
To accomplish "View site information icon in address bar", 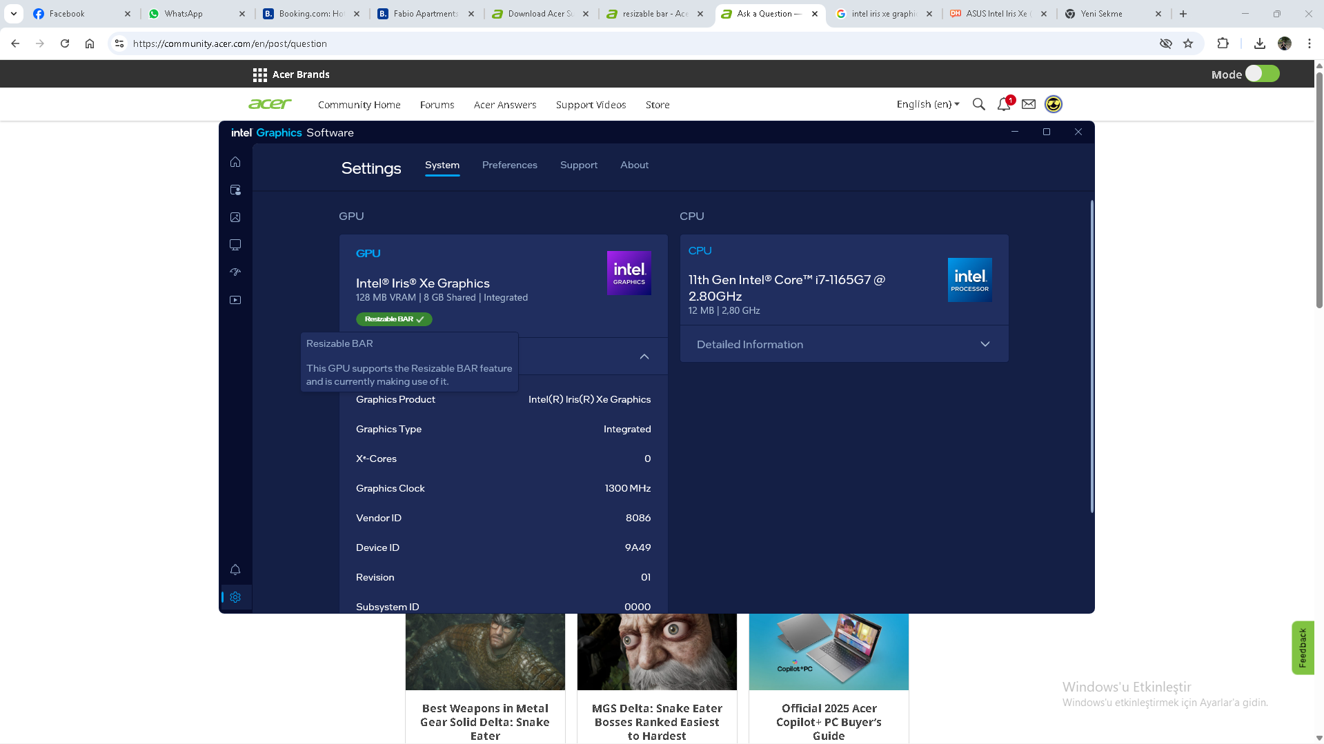I will [119, 43].
